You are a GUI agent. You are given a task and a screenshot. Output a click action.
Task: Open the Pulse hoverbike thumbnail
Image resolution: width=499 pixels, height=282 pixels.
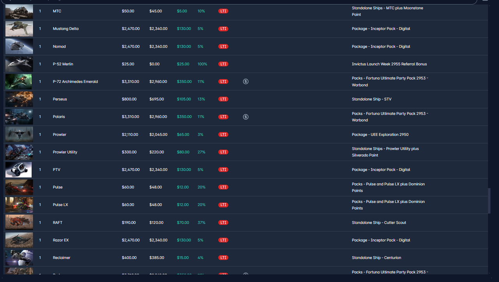19,187
